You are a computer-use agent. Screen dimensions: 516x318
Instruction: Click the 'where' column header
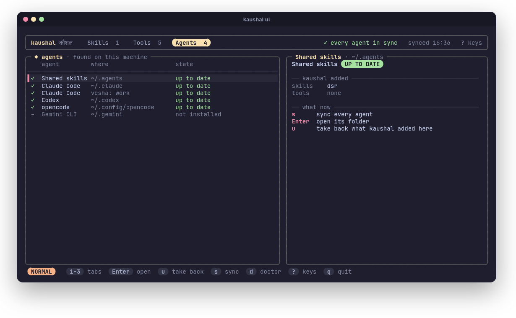100,64
